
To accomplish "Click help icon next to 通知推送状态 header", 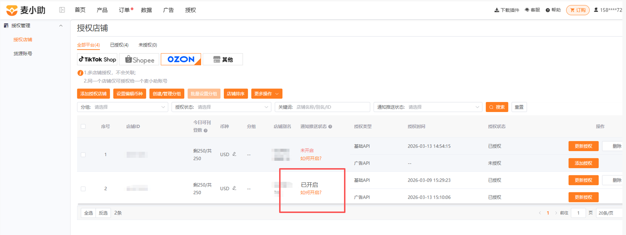I will 330,127.
